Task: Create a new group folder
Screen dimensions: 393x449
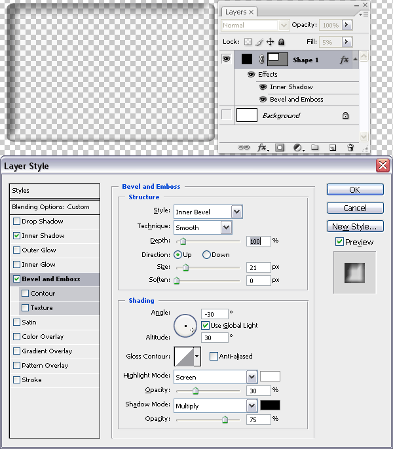Action: 315,148
